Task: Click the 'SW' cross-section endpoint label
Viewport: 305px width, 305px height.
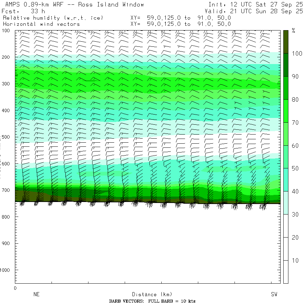Action: pos(274,294)
